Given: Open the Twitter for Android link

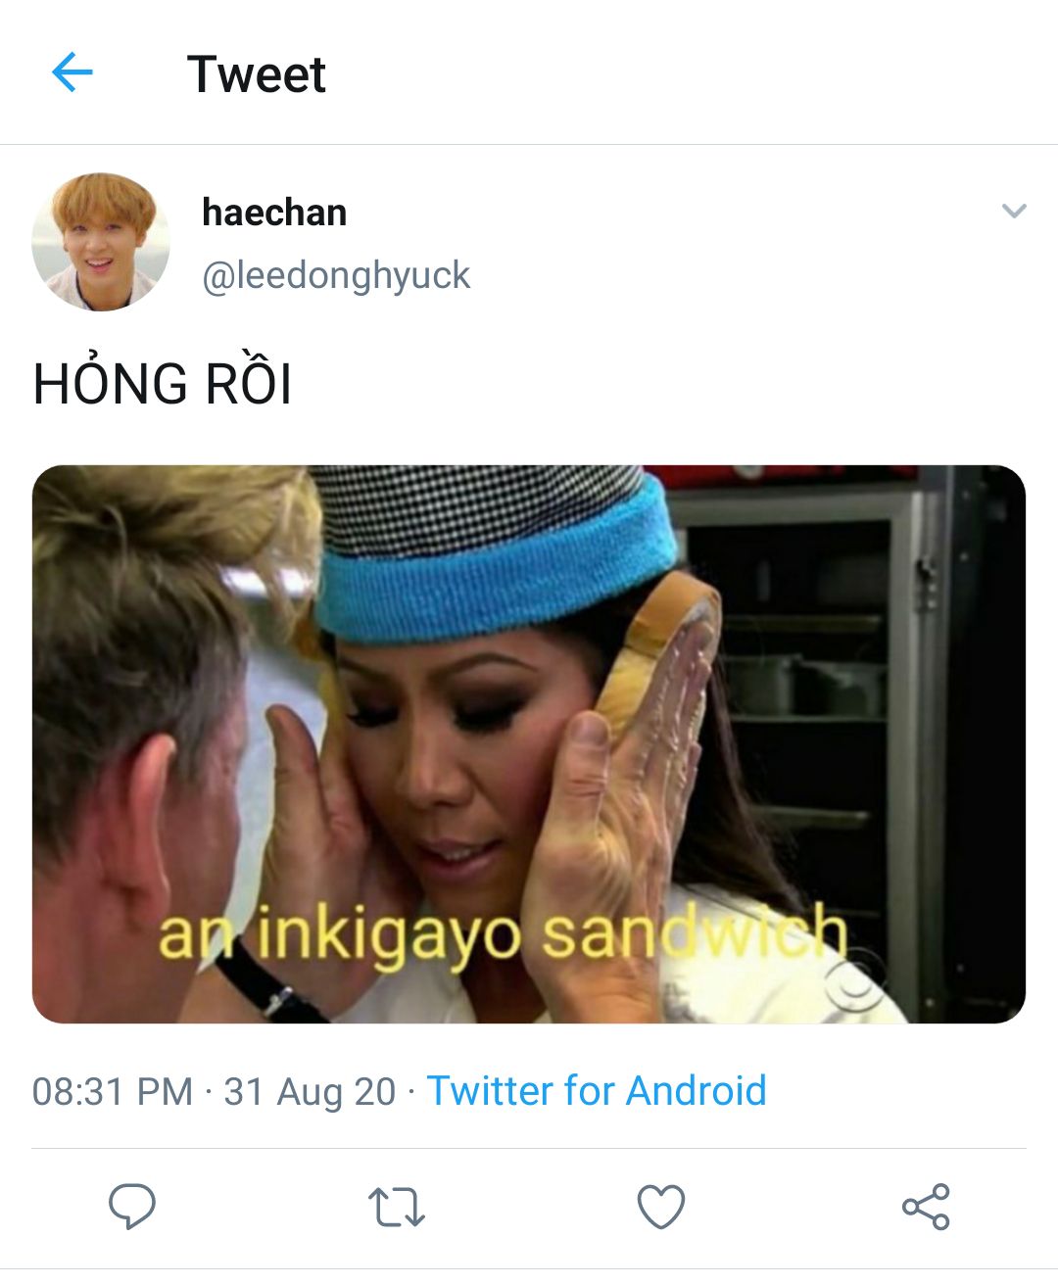Looking at the screenshot, I should 597,1090.
